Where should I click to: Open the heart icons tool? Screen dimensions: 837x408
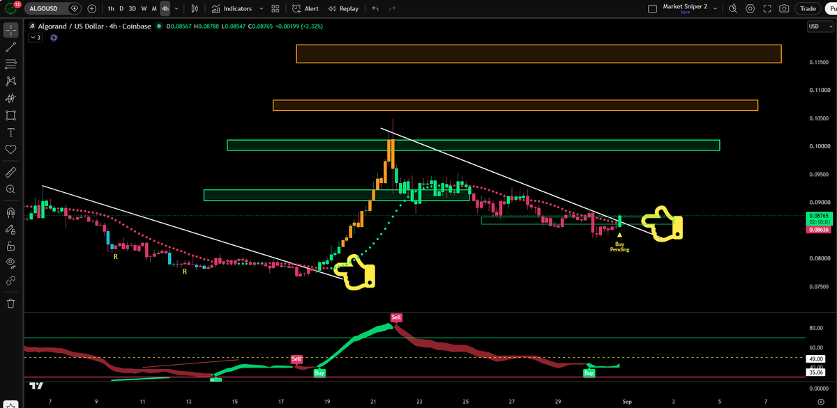tap(11, 149)
